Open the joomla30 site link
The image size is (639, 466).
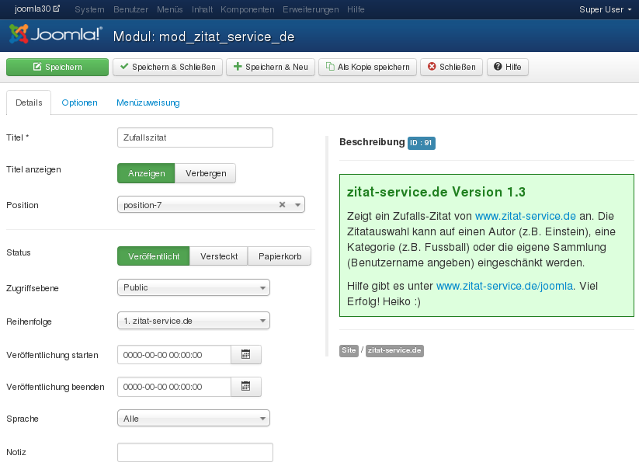coord(37,9)
